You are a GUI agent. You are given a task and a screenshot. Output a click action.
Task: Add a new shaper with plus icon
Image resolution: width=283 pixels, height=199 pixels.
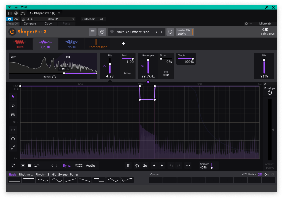124,44
